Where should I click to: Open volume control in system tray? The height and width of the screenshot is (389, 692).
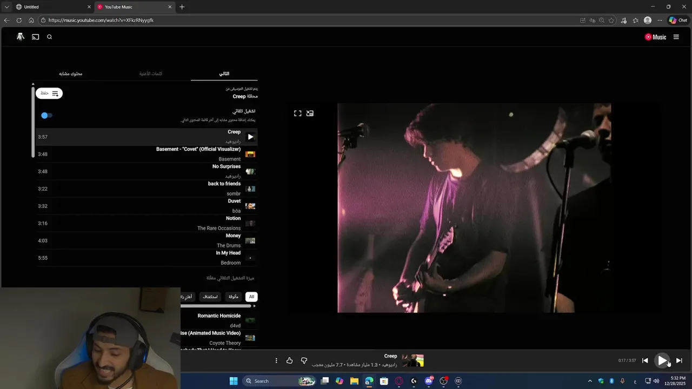pyautogui.click(x=656, y=381)
